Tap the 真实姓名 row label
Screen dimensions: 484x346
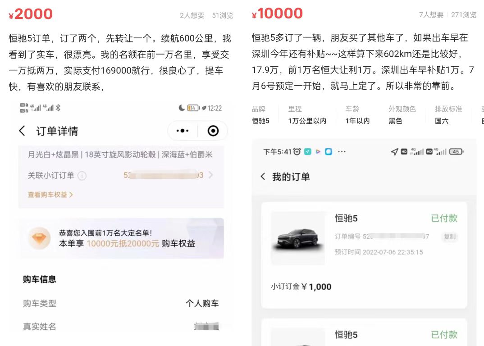point(40,327)
